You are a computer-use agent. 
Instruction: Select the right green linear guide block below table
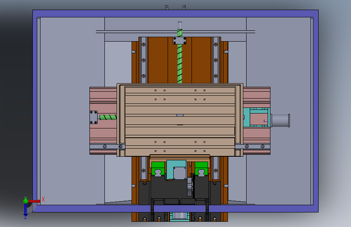point(201,168)
